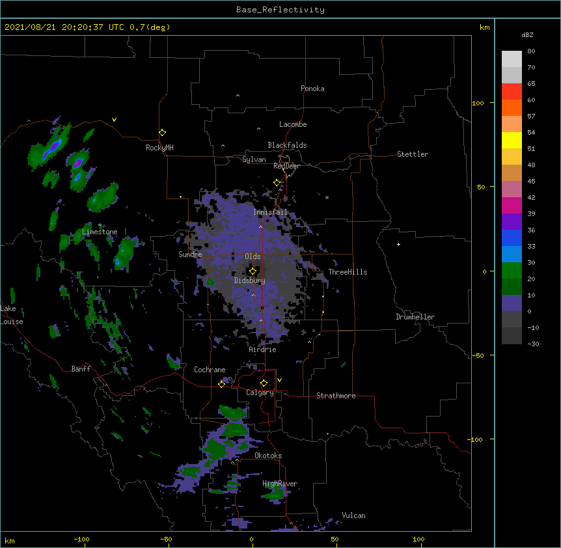Click the yellow diamond marker near RockyMH
Screen dimensions: 561x548
pos(162,132)
